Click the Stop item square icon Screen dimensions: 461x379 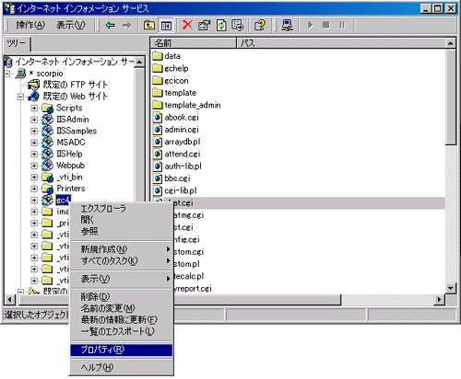pyautogui.click(x=326, y=25)
